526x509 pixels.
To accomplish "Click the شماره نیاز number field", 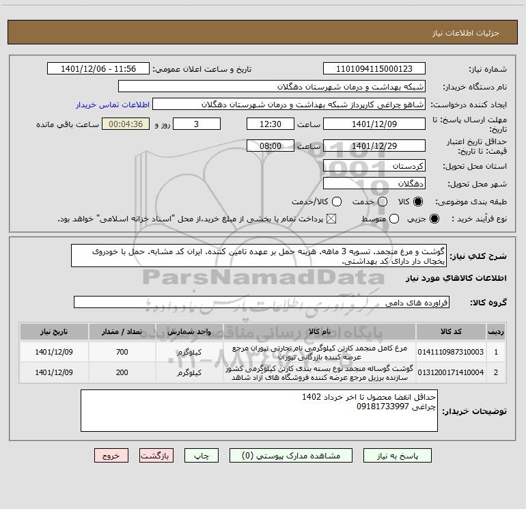I will pyautogui.click(x=374, y=69).
